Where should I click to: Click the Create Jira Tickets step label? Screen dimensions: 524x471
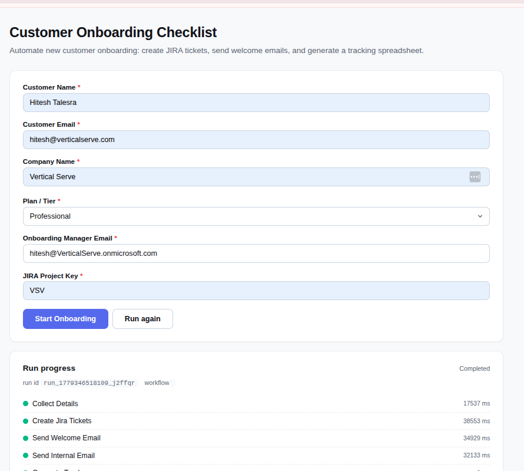coord(62,421)
